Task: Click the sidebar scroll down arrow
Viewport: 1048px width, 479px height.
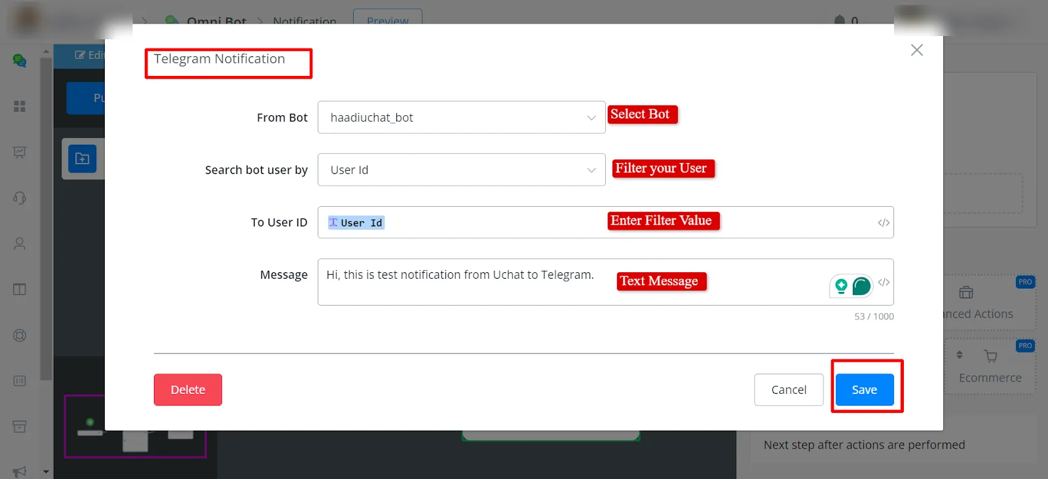Action: (46, 472)
